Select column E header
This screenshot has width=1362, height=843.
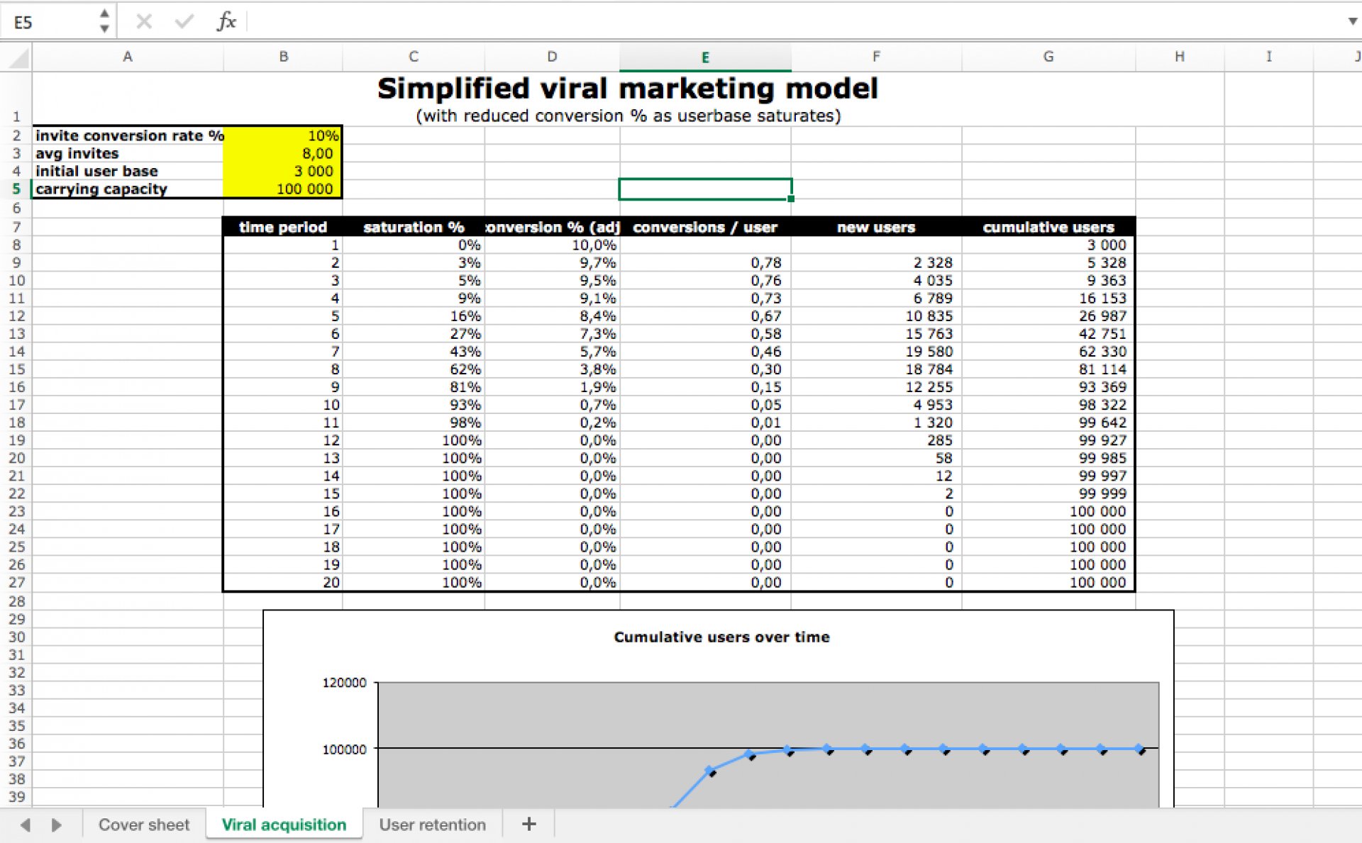tap(705, 57)
